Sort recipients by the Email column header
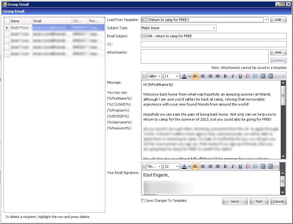The image size is (293, 224). (52, 21)
